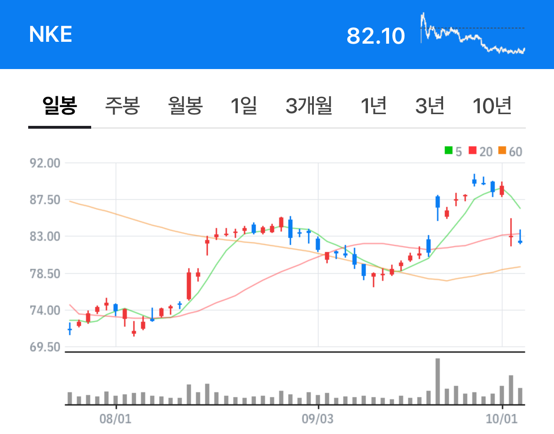The width and height of the screenshot is (554, 434).
Task: Click the 09/03 date axis label
Action: click(x=317, y=419)
